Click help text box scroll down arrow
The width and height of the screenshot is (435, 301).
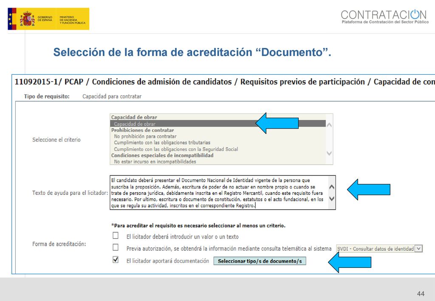coord(331,198)
